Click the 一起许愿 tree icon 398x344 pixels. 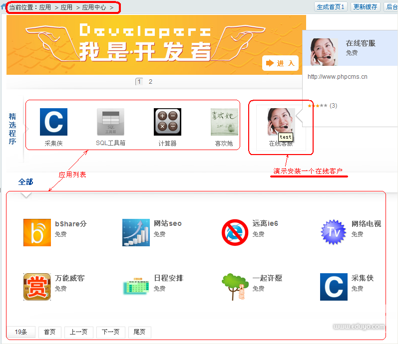pos(235,287)
